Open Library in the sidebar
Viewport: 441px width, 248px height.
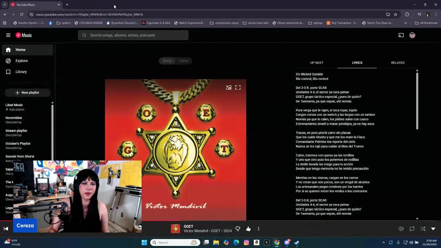click(28, 72)
